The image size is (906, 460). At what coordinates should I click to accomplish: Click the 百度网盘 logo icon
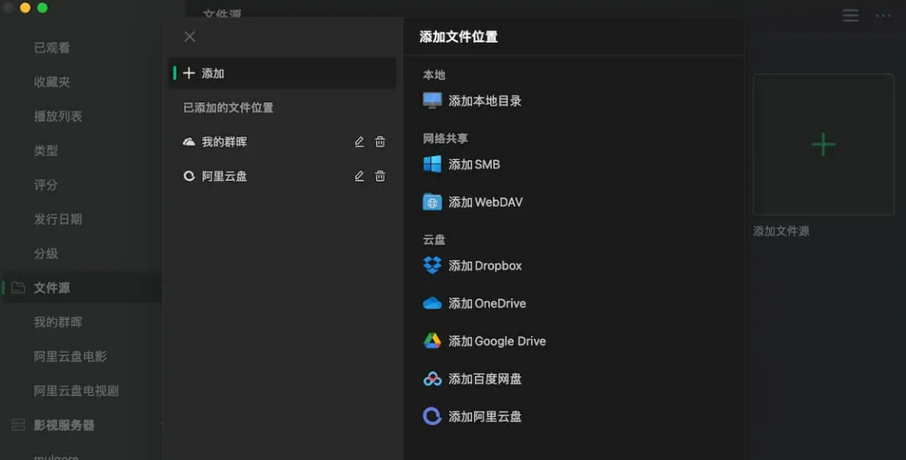432,379
